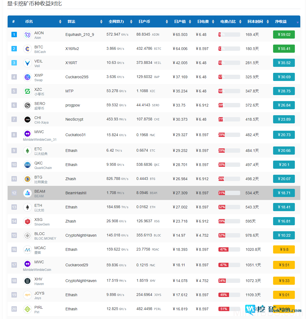Click the # column header
Viewport: 306px width, 319px height.
[x=14, y=21]
